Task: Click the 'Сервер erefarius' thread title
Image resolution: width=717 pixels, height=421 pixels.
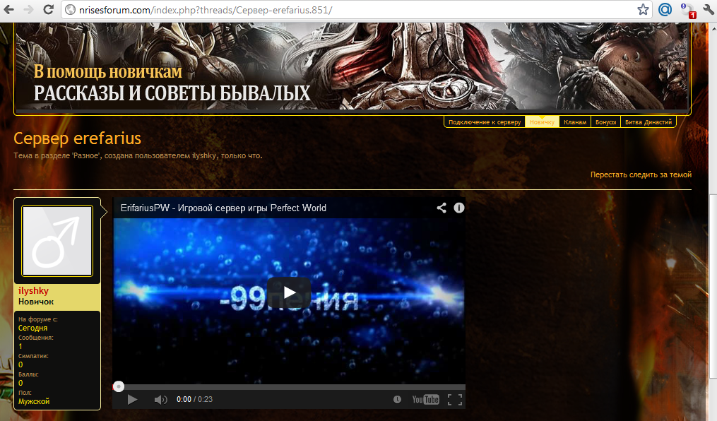Action: pos(77,138)
